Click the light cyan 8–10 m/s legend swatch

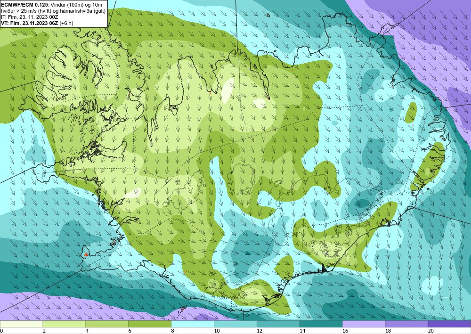193,324
